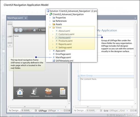Expand the Reports.xaml node
This screenshot has width=140, height=117.
click(53, 44)
